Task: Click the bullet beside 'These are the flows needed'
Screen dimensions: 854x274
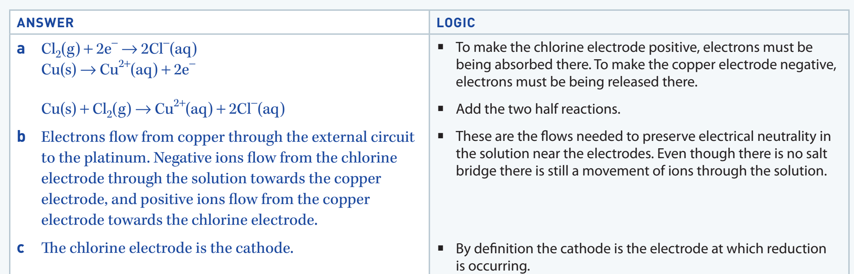Action: (x=441, y=136)
